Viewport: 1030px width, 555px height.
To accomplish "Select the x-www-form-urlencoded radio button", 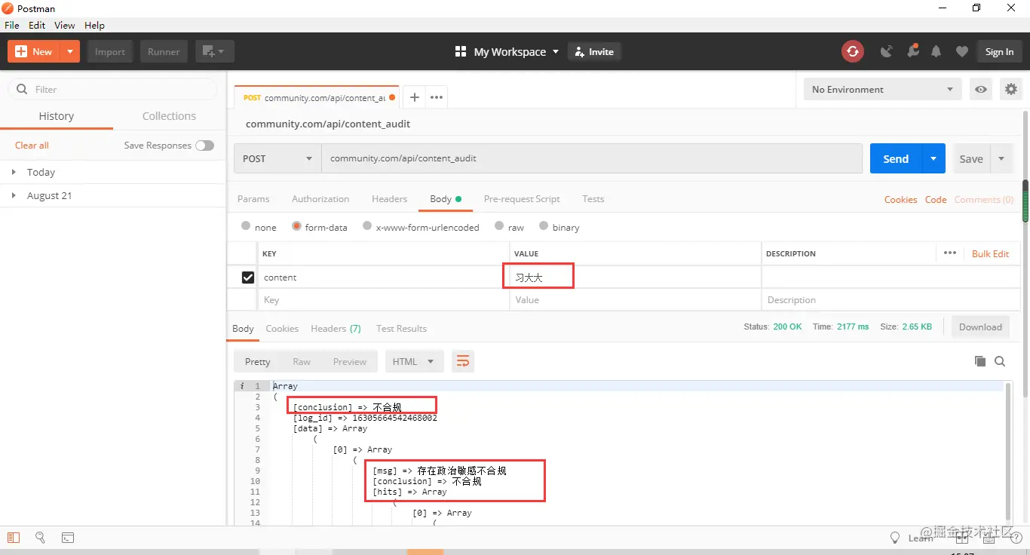I will click(x=367, y=225).
